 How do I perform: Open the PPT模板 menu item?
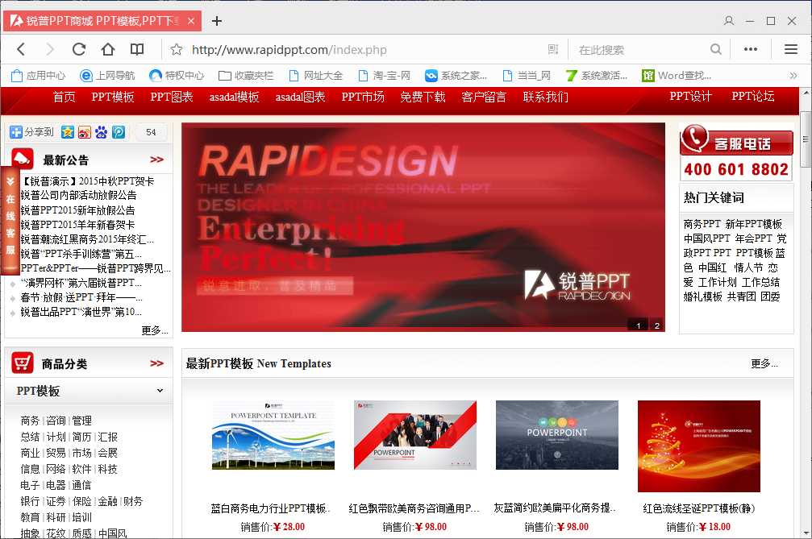(113, 97)
